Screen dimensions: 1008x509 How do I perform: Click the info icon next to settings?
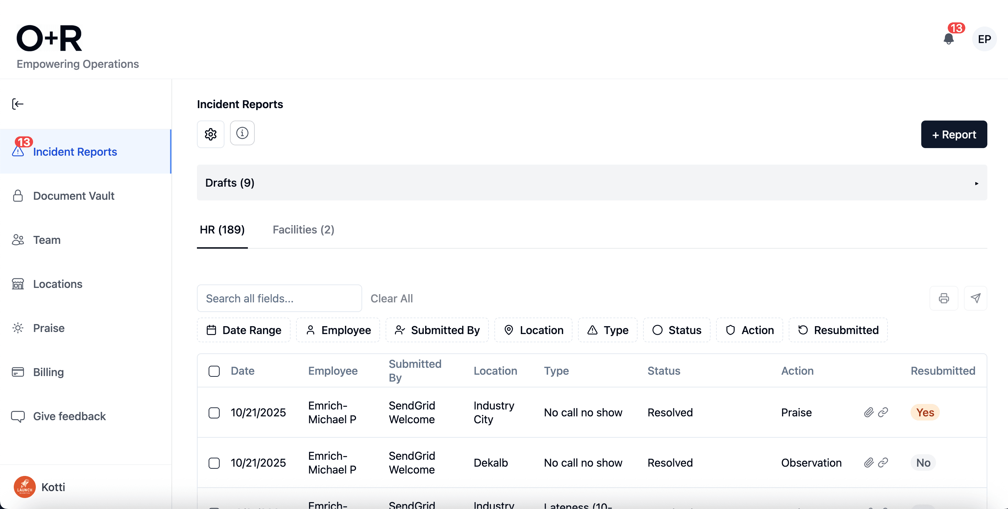tap(242, 133)
